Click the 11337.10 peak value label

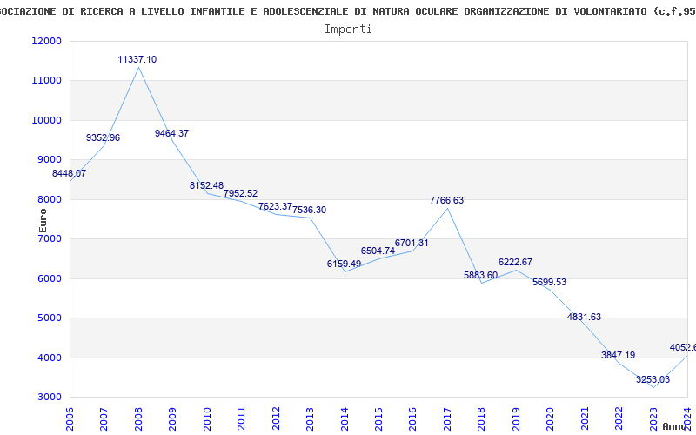[137, 59]
